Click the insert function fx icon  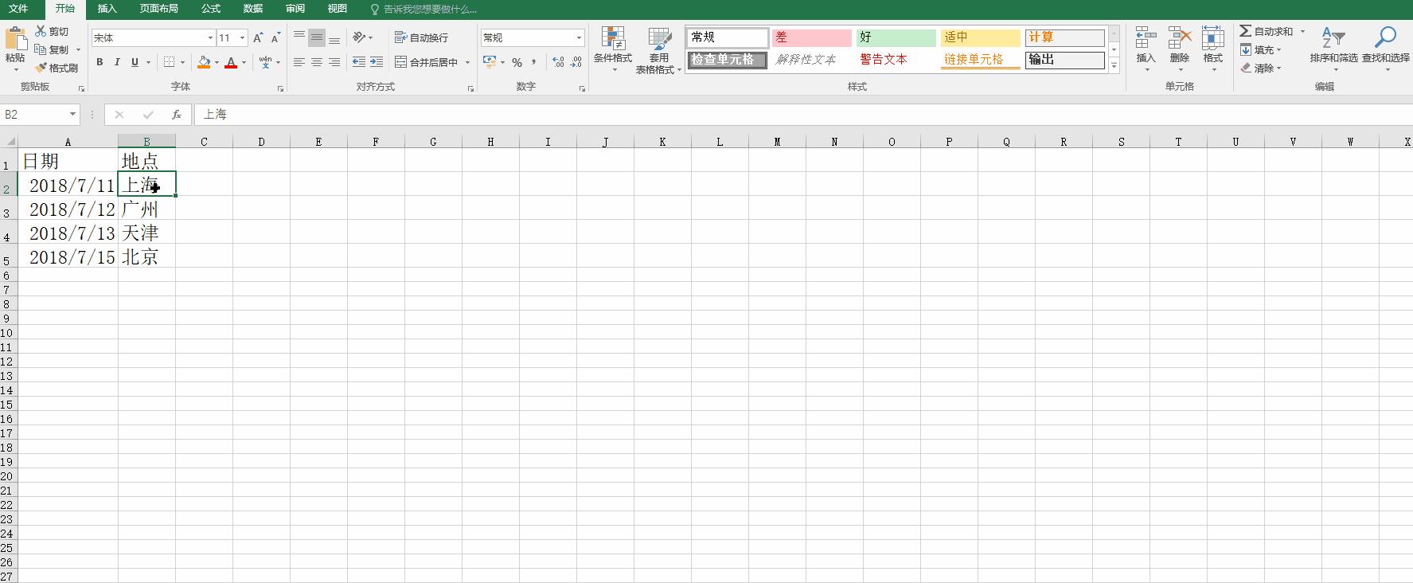pyautogui.click(x=177, y=115)
